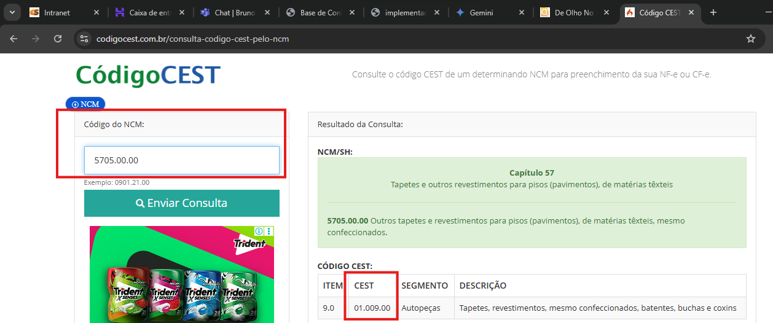Open the Trident gum advertisement
This screenshot has width=773, height=323.
click(x=182, y=274)
